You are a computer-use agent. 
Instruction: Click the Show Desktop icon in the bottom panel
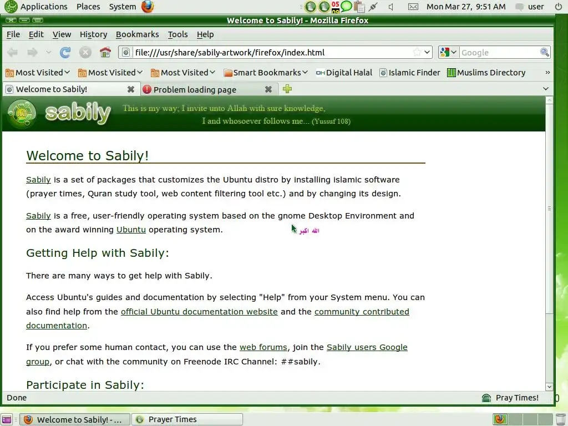coord(7,419)
